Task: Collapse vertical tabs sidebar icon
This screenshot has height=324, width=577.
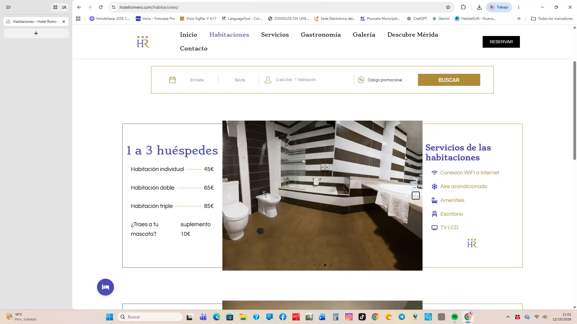Action: [8, 7]
